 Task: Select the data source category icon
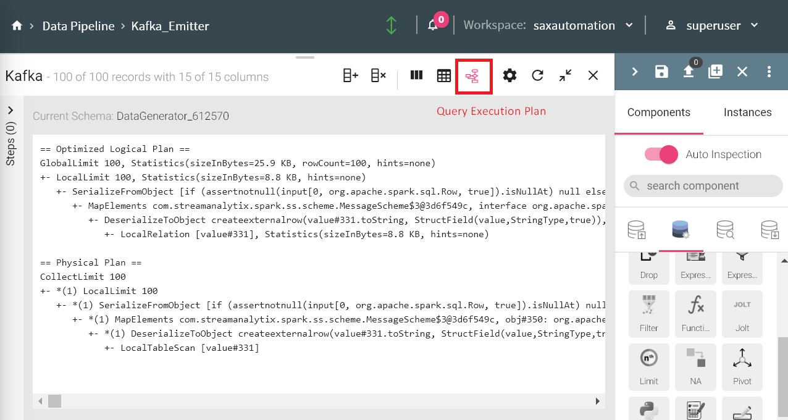point(637,230)
